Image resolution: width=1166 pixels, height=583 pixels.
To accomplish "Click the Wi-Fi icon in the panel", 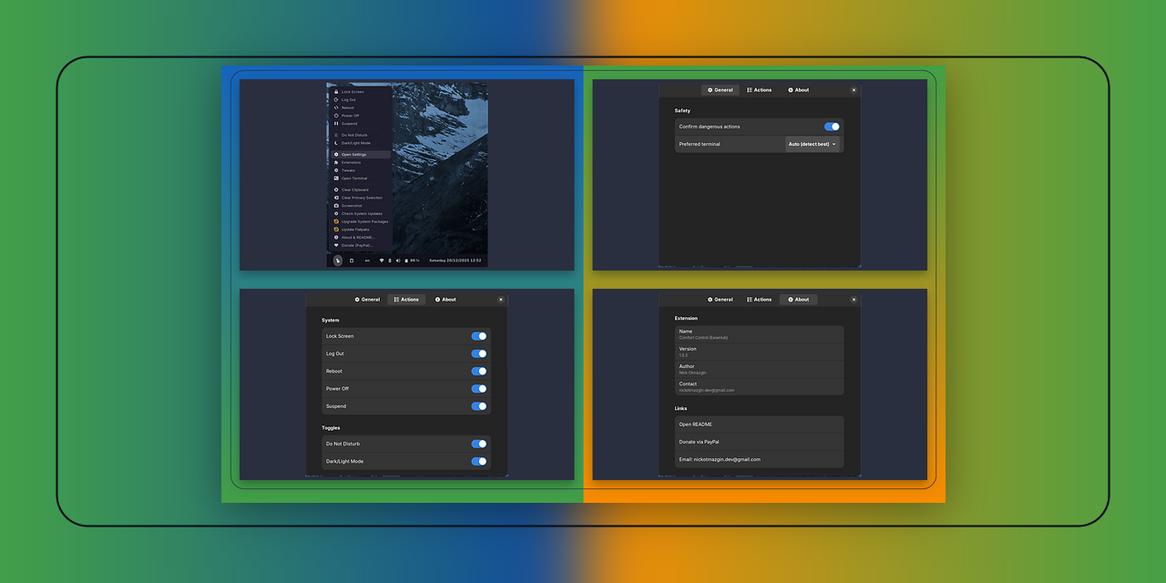I will click(x=382, y=260).
